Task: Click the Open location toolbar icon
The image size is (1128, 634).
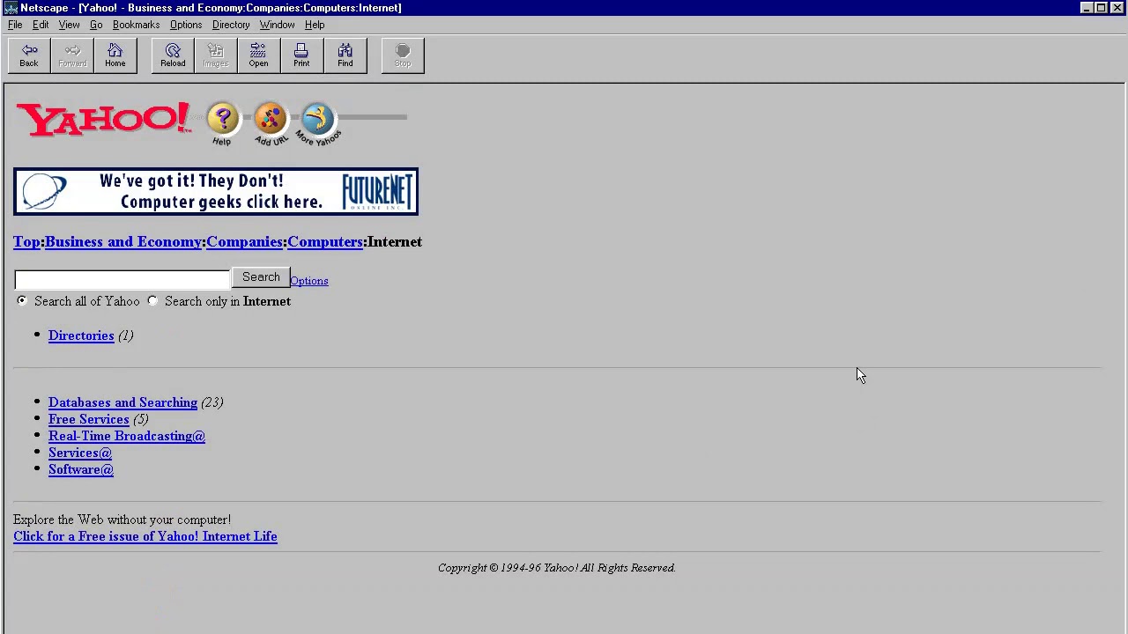Action: 258,55
